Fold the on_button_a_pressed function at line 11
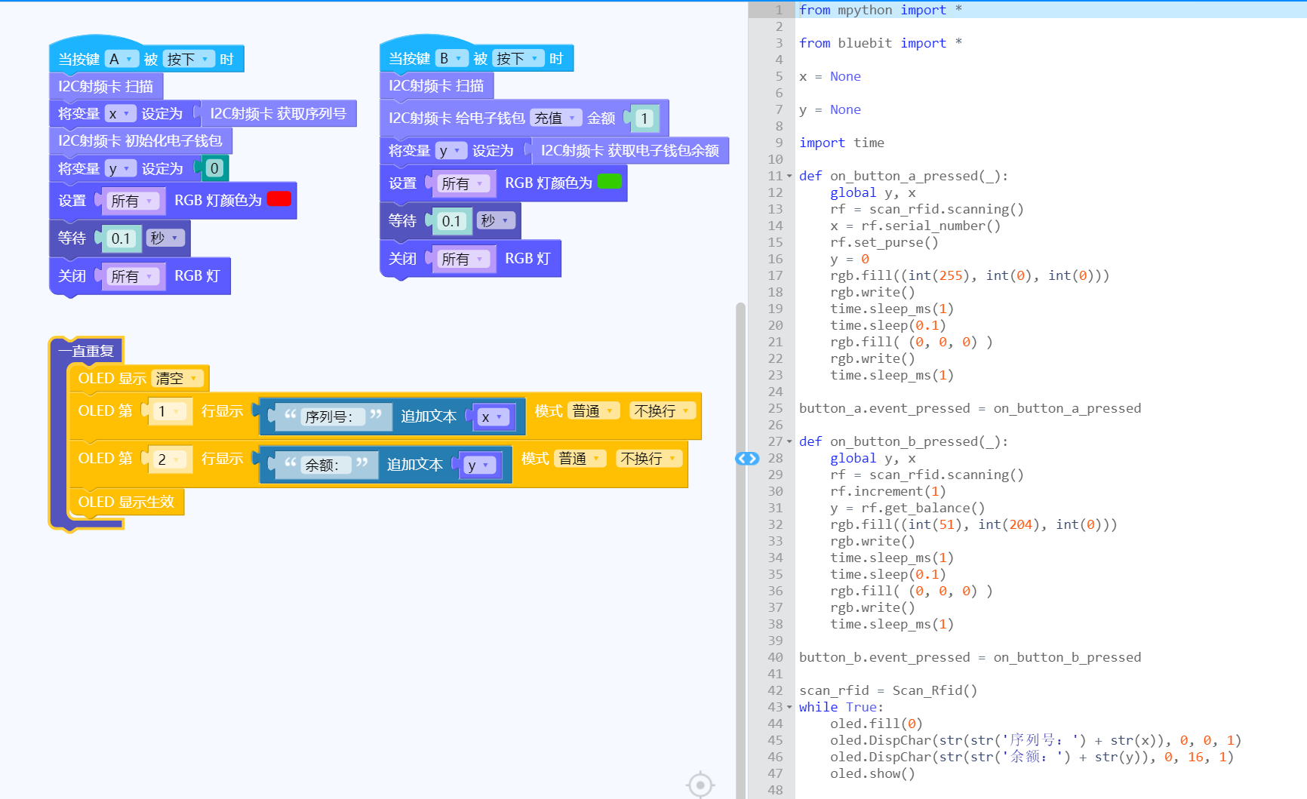 pyautogui.click(x=789, y=177)
